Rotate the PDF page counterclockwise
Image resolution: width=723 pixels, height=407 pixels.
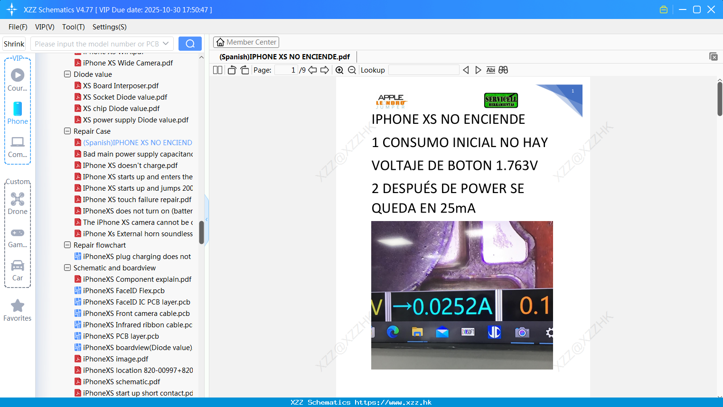[232, 70]
